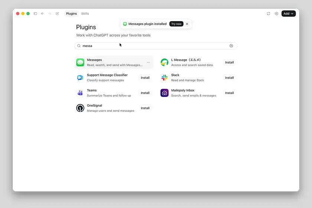The width and height of the screenshot is (312, 208).
Task: Focus the plugin search field
Action: [x=156, y=46]
